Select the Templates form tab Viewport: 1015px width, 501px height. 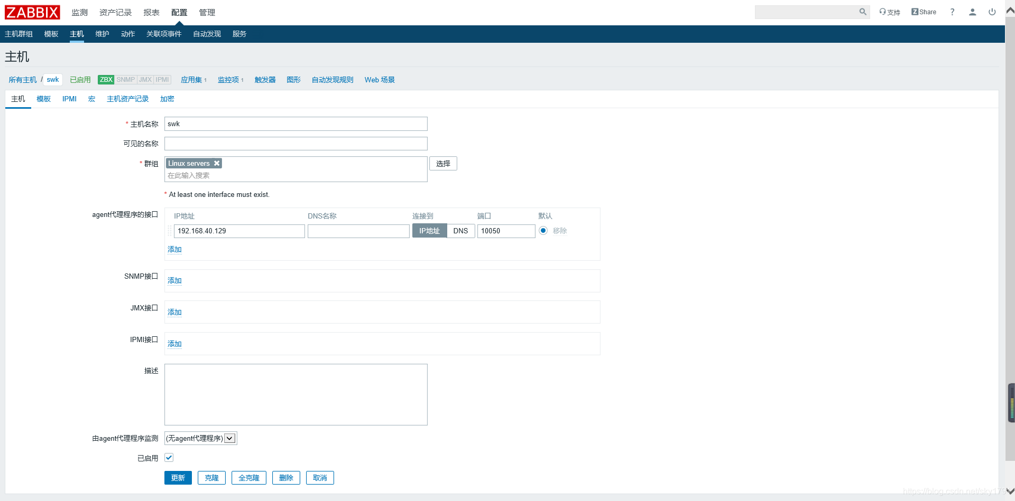tap(44, 99)
